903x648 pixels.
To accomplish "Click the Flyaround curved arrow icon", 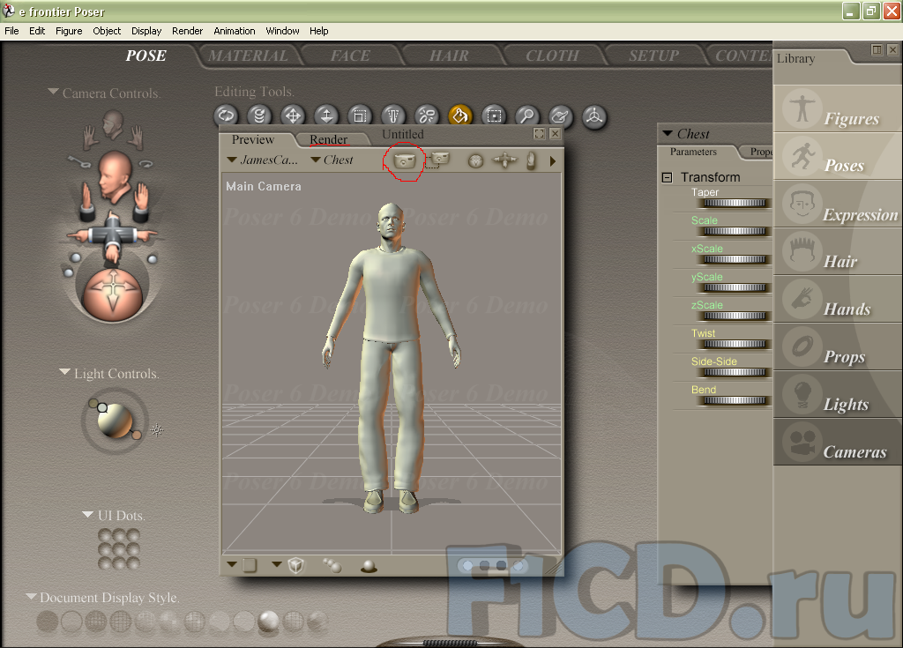I will point(146,164).
